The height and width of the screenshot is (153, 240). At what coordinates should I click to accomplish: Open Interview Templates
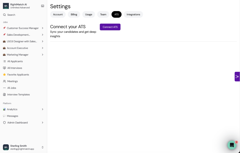pos(18,94)
